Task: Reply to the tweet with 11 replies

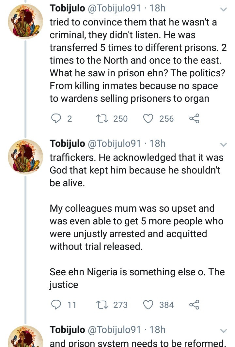Action: tap(57, 305)
